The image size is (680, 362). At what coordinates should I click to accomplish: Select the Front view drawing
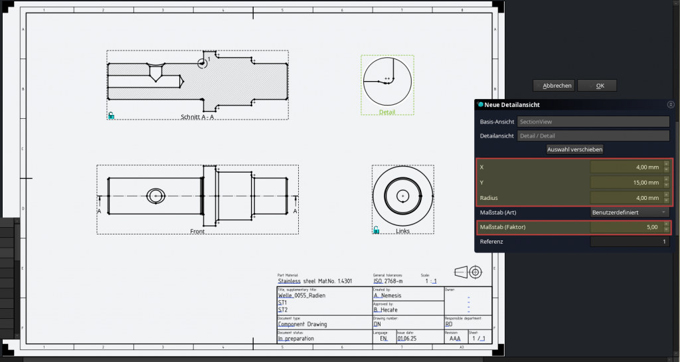(x=197, y=197)
